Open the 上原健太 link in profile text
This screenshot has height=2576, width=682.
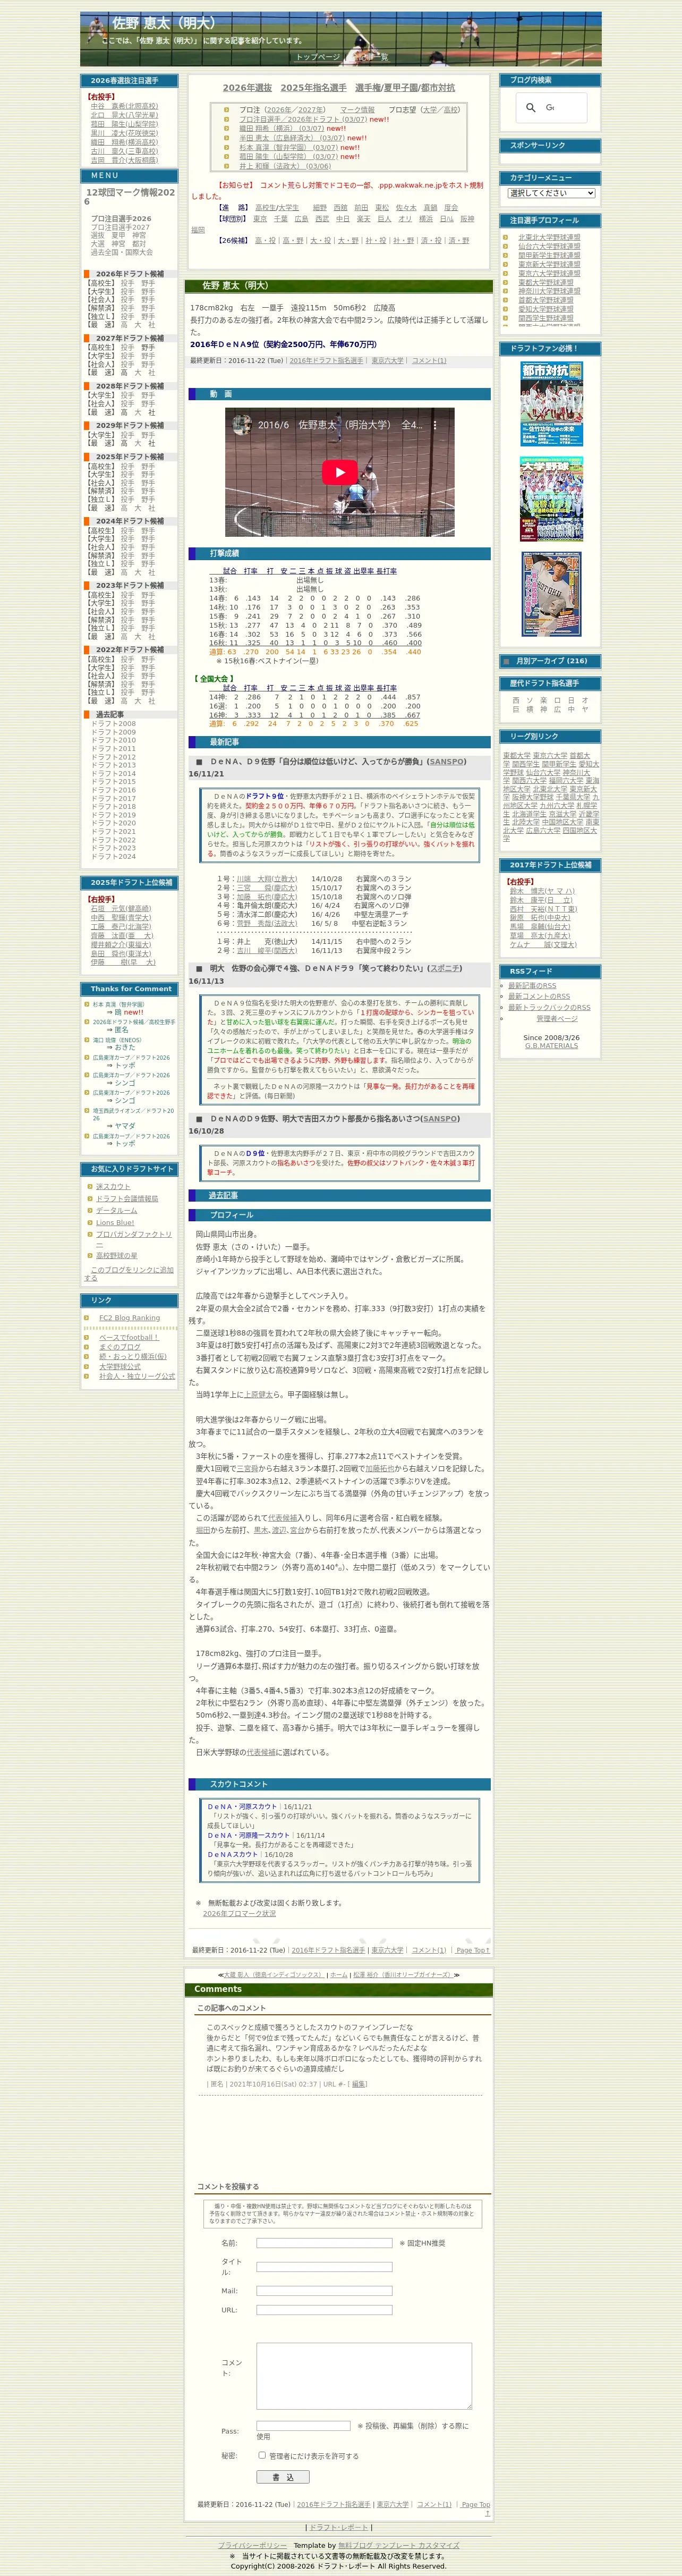tap(259, 1394)
